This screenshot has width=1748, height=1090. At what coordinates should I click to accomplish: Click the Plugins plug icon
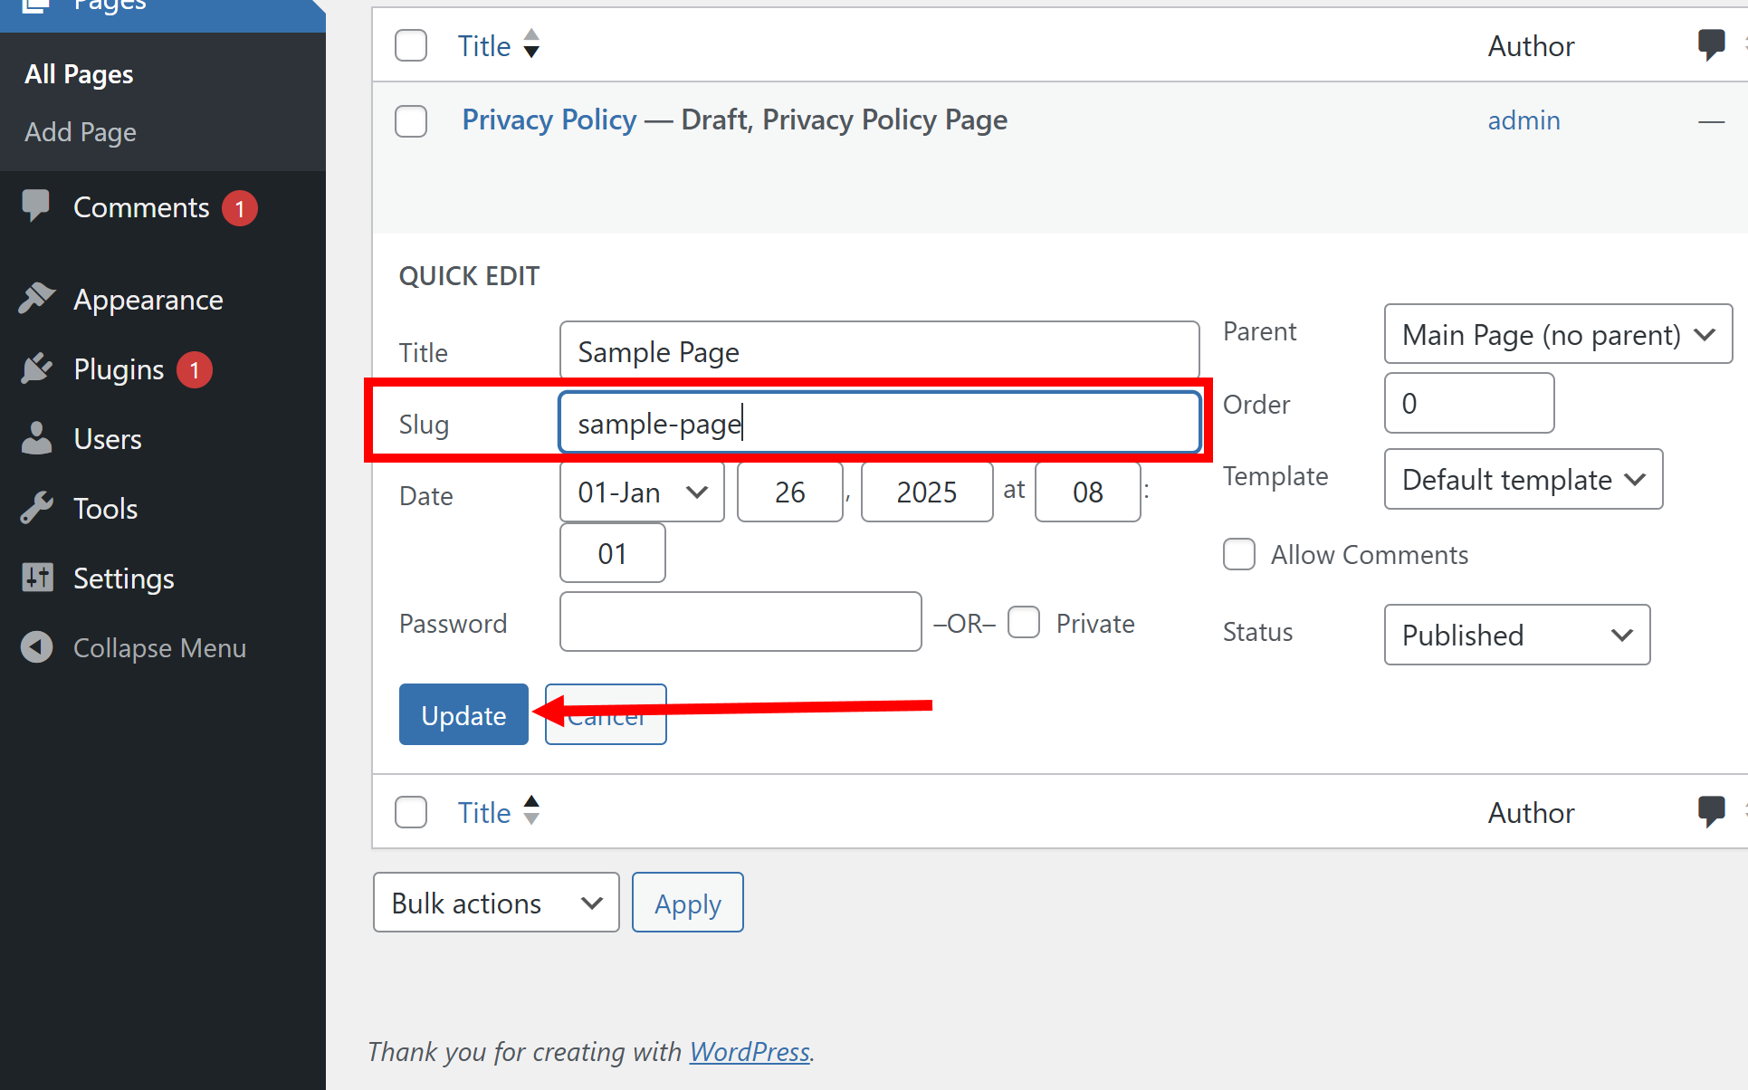tap(37, 368)
